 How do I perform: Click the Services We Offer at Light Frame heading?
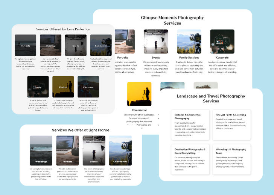tap(81, 130)
